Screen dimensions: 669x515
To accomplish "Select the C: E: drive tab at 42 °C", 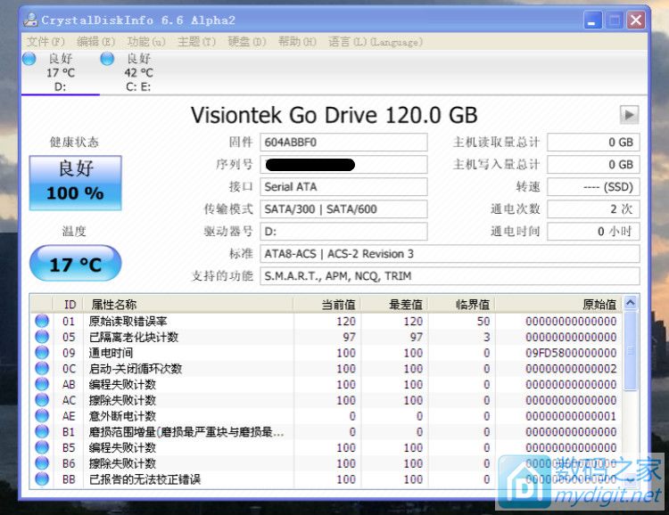I will pyautogui.click(x=138, y=72).
